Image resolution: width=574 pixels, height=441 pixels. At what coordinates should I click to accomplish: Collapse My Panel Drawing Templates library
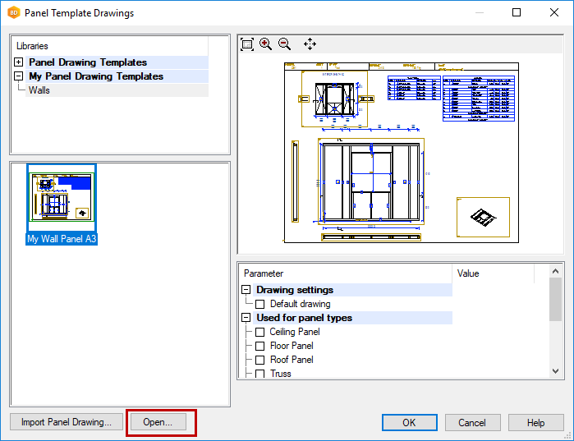coord(19,76)
